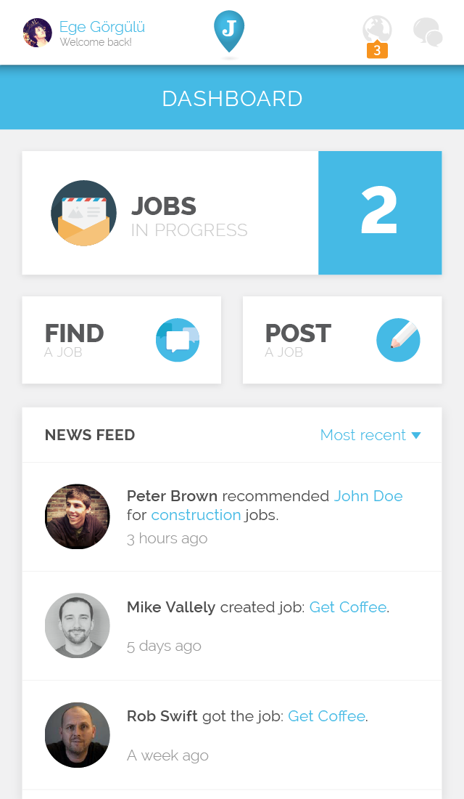The width and height of the screenshot is (464, 799).
Task: Open the John Doe profile link
Action: tap(368, 496)
